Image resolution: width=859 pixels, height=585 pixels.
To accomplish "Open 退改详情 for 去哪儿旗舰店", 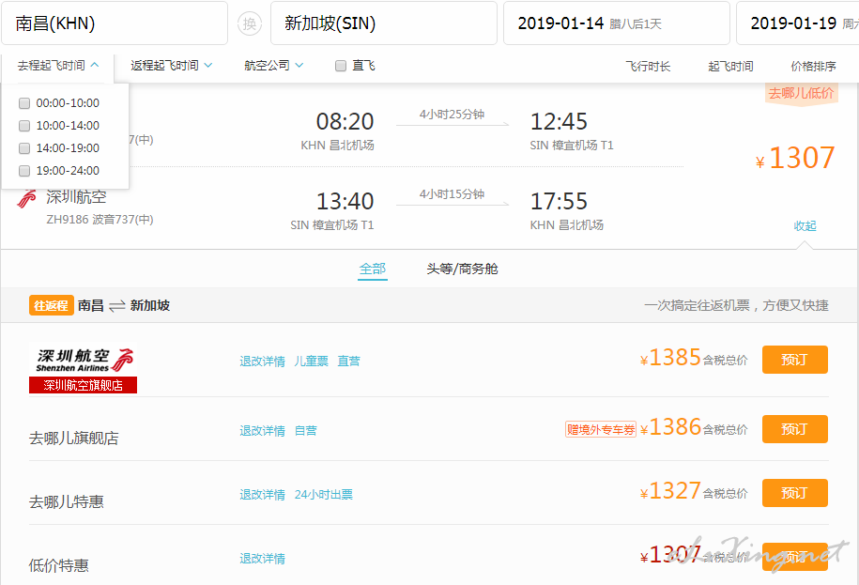I will click(263, 431).
